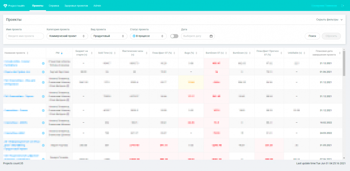Click clock icon in the 21.12.2021 row

pyautogui.click(x=43, y=63)
